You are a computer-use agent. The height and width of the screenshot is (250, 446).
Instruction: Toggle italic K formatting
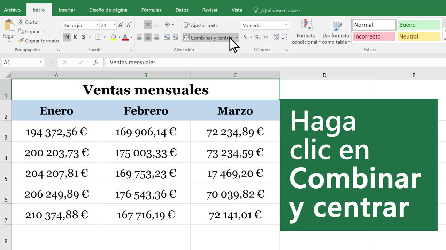click(75, 37)
